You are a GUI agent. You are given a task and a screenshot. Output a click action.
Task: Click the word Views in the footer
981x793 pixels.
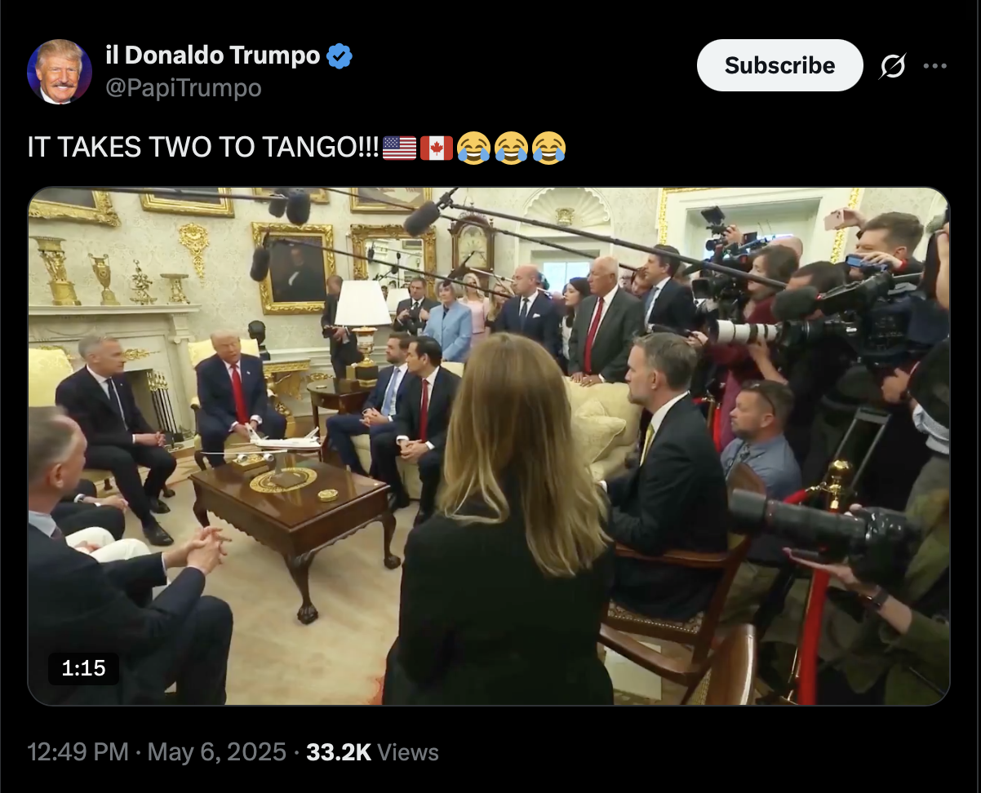(x=408, y=751)
